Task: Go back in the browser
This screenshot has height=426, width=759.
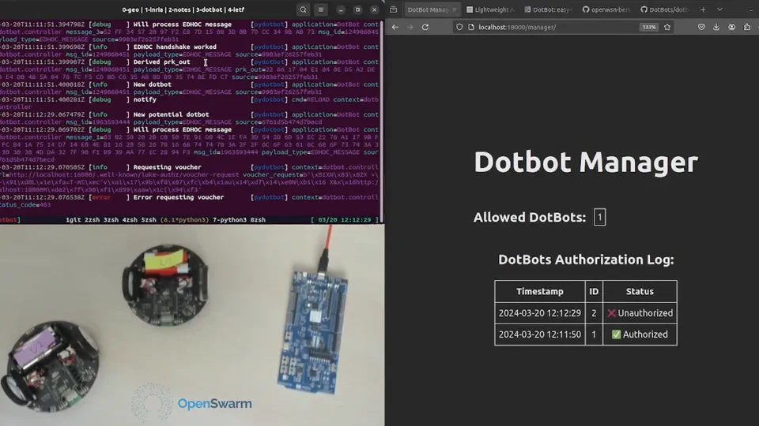Action: point(395,27)
